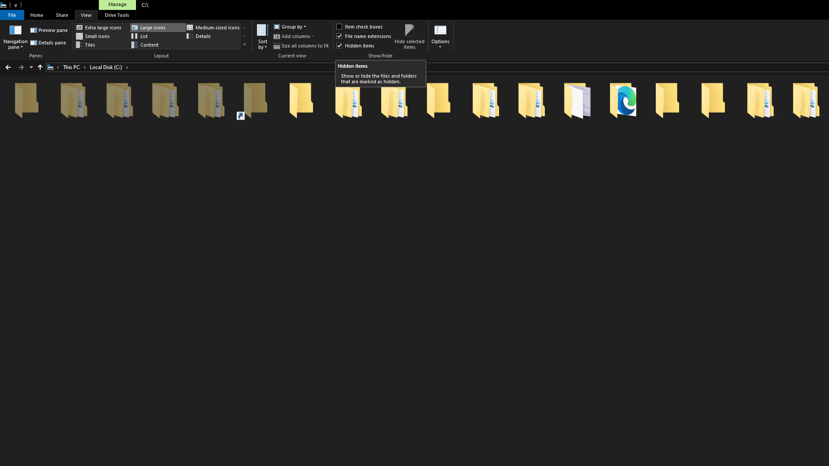Select the Large icons layout
The width and height of the screenshot is (829, 466).
158,28
